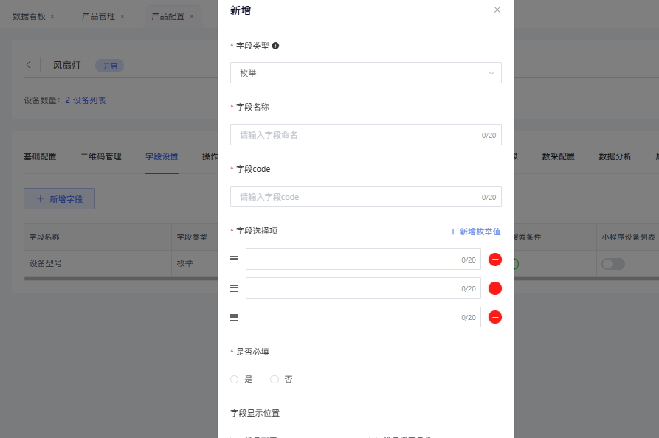Click the back arrow beside 风扇灯
The width and height of the screenshot is (659, 438).
click(x=29, y=65)
